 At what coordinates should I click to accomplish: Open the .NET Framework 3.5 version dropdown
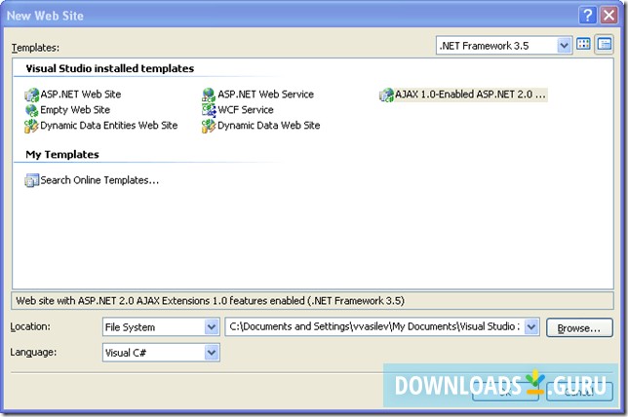[x=564, y=46]
